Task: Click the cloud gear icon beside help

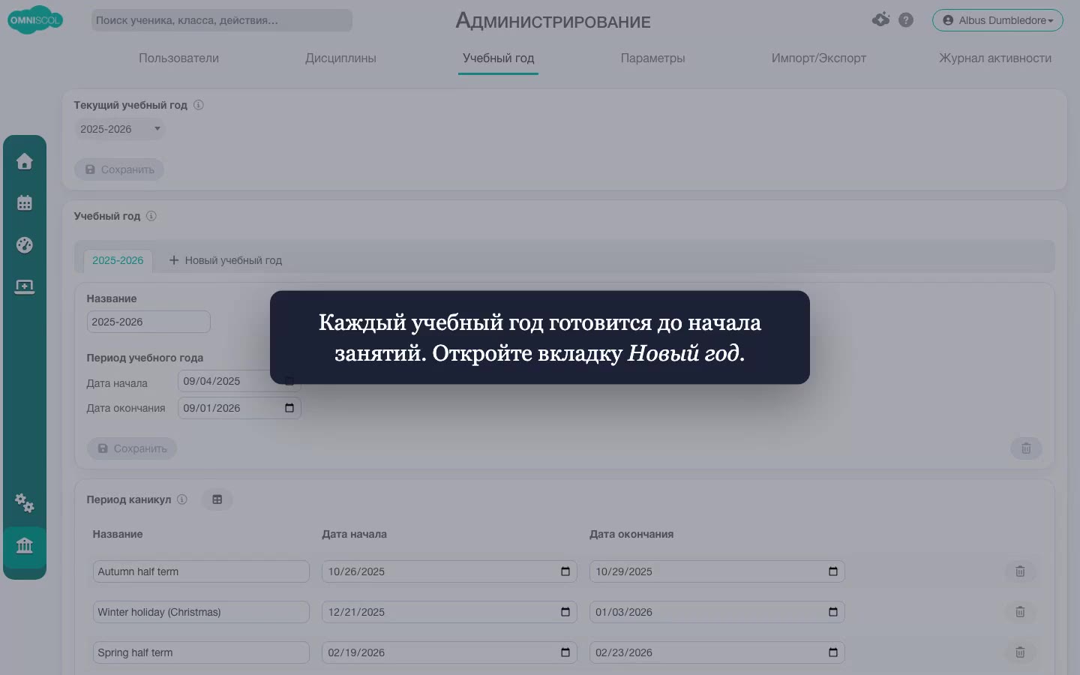Action: (x=881, y=19)
